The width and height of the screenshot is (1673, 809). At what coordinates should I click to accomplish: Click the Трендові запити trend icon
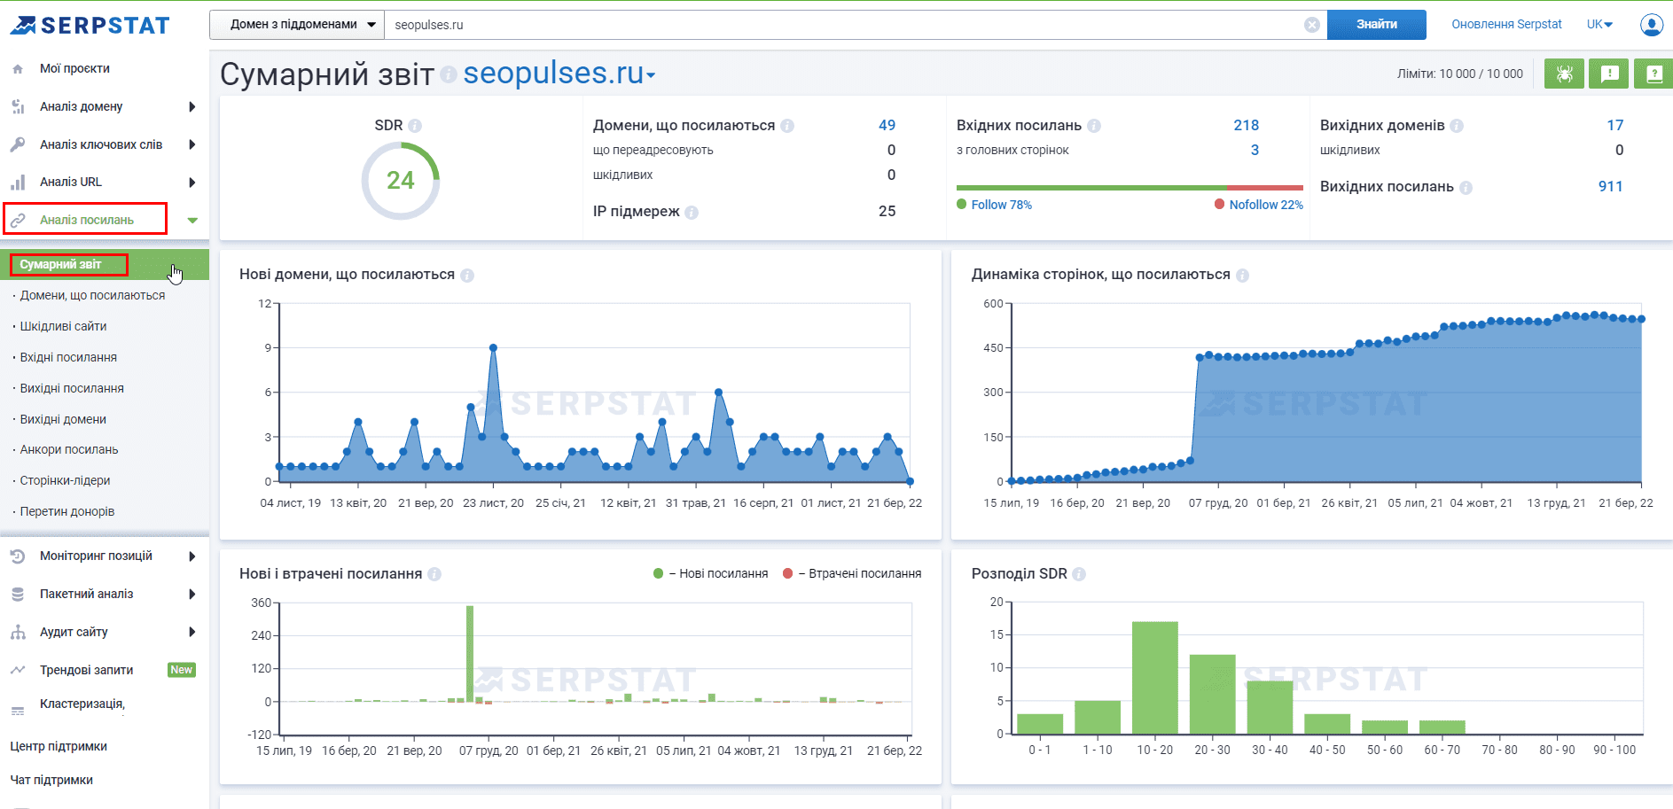pos(18,671)
